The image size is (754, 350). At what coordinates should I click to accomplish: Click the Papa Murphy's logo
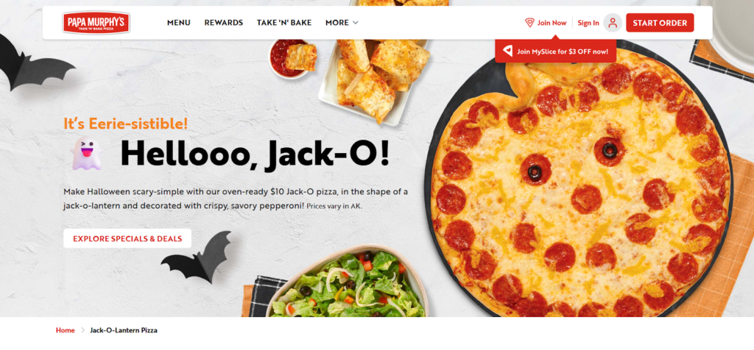[96, 23]
